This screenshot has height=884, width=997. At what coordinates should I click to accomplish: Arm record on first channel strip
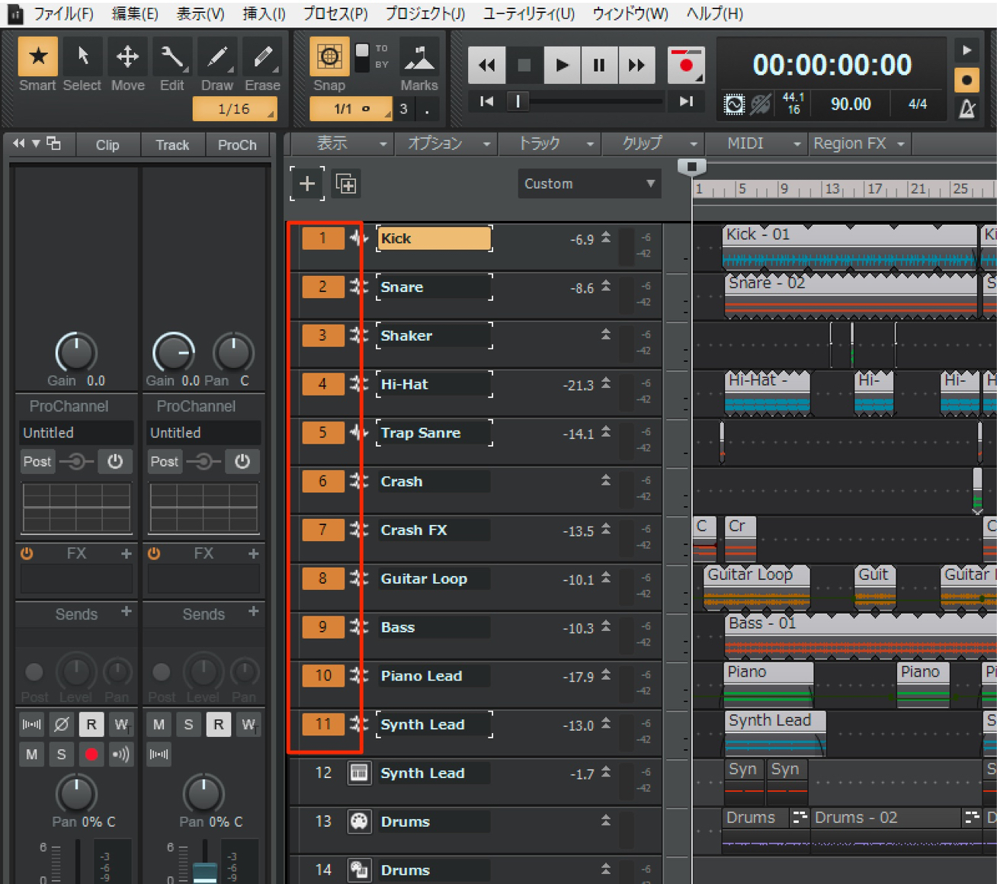(x=91, y=754)
